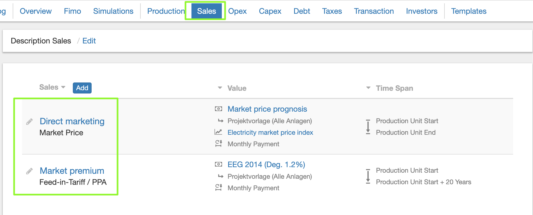Screen dimensions: 533x215
Task: Click the money icon next to Market price prognosis
Action: [x=218, y=109]
